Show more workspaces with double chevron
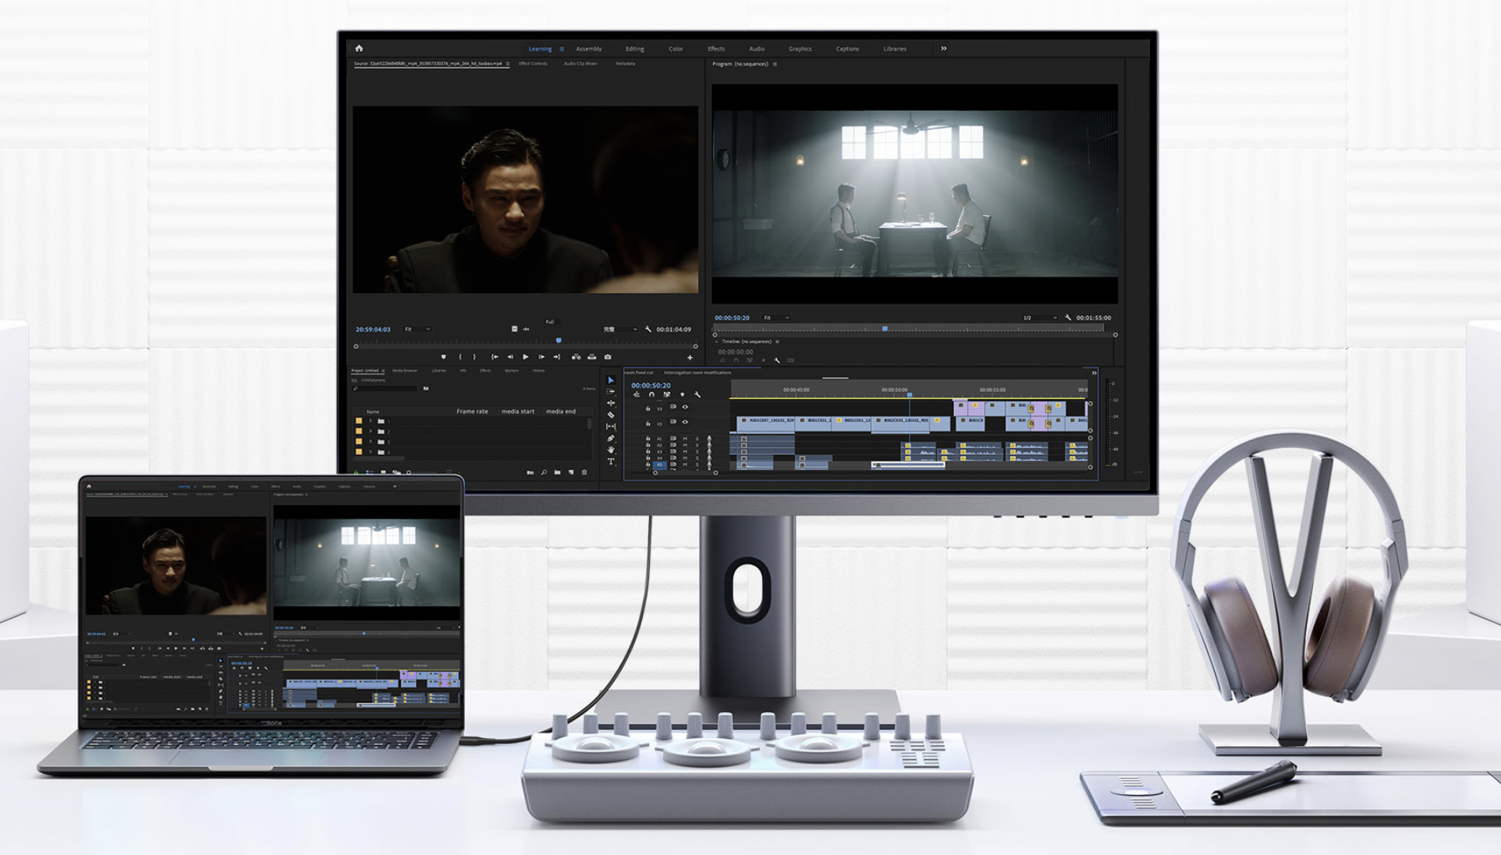 [x=944, y=49]
